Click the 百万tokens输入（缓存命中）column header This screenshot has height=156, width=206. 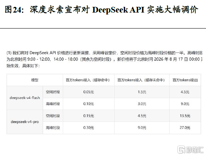[x=89, y=80]
